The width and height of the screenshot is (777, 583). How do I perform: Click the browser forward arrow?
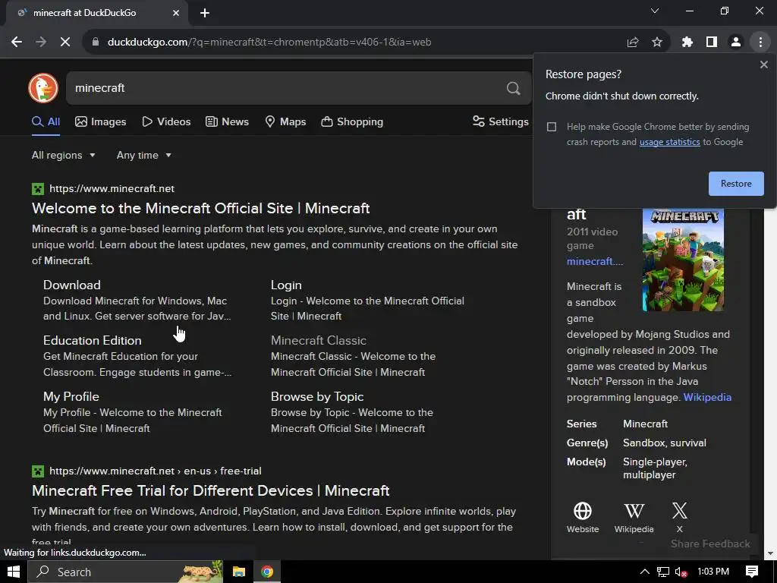click(41, 43)
